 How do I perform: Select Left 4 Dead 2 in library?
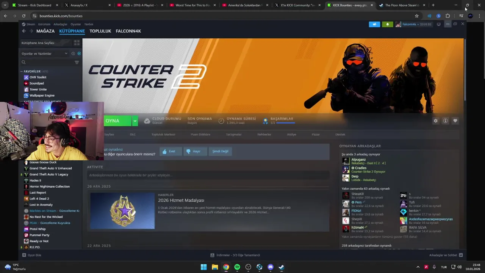(x=39, y=199)
